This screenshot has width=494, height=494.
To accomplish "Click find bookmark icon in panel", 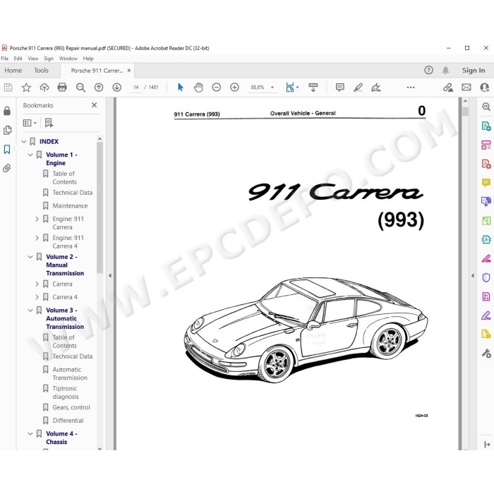I will tap(49, 123).
